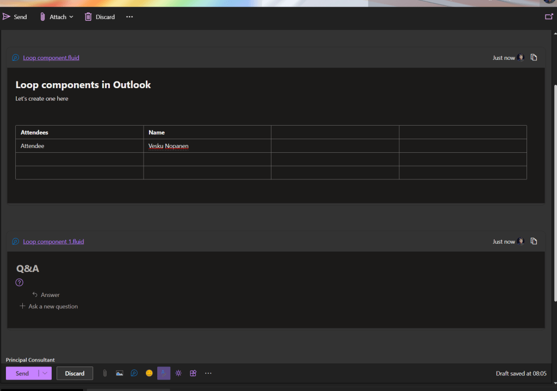557x391 pixels.
Task: Click Ask a new question in Q&A
Action: coord(53,307)
